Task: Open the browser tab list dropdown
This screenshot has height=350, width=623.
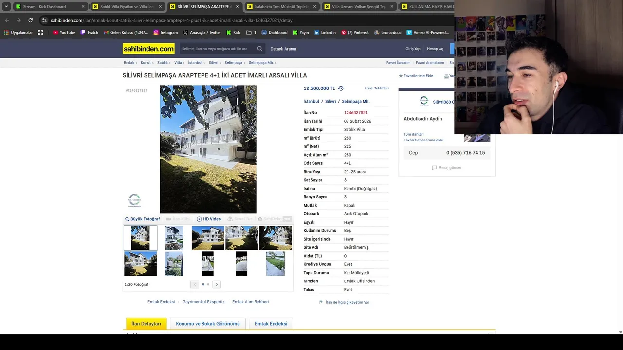Action: click(x=6, y=7)
